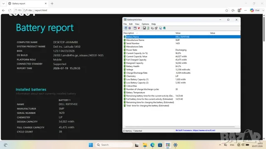This screenshot has height=149, width=266.
Task: Click the red X delete toolbar icon
Action: 139,28
